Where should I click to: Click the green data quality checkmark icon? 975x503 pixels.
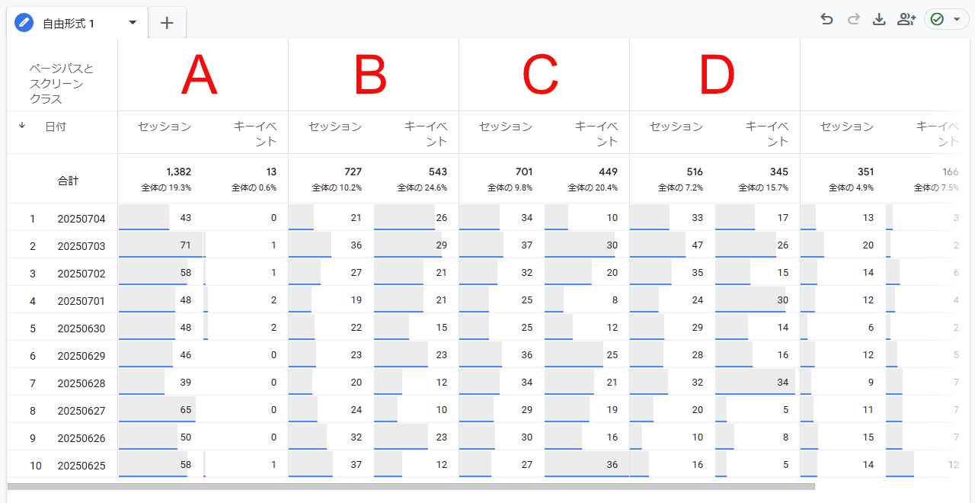click(x=938, y=20)
